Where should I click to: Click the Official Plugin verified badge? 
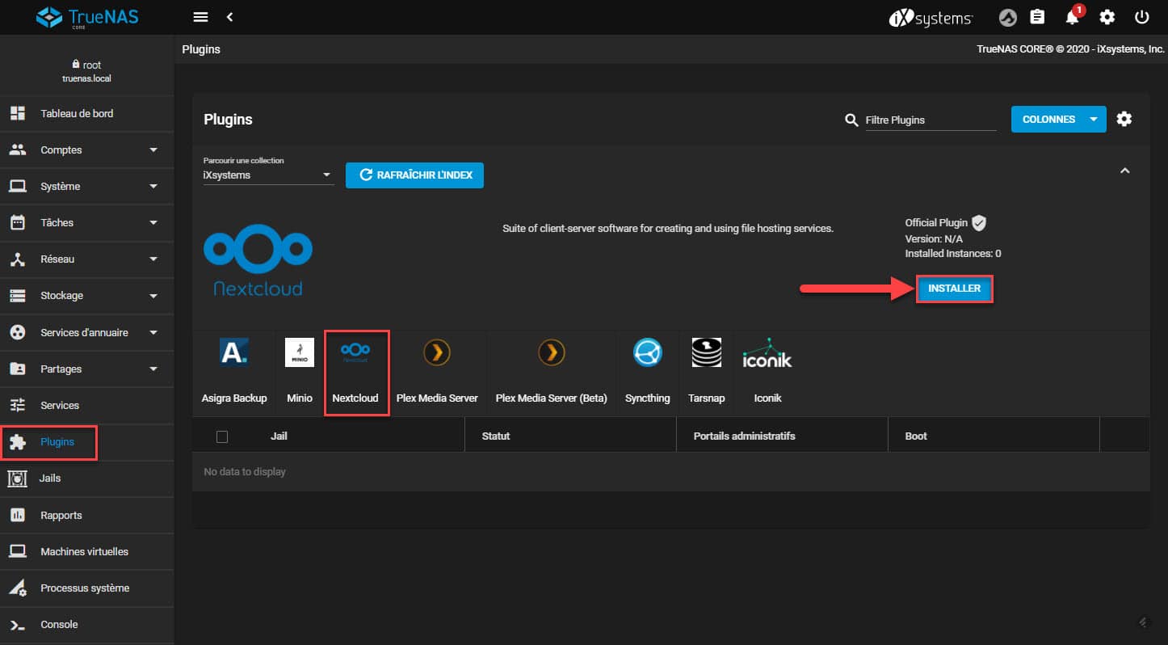pyautogui.click(x=979, y=223)
